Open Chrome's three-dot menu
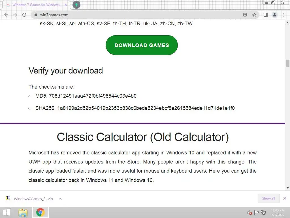This screenshot has height=218, width=290. tap(284, 15)
